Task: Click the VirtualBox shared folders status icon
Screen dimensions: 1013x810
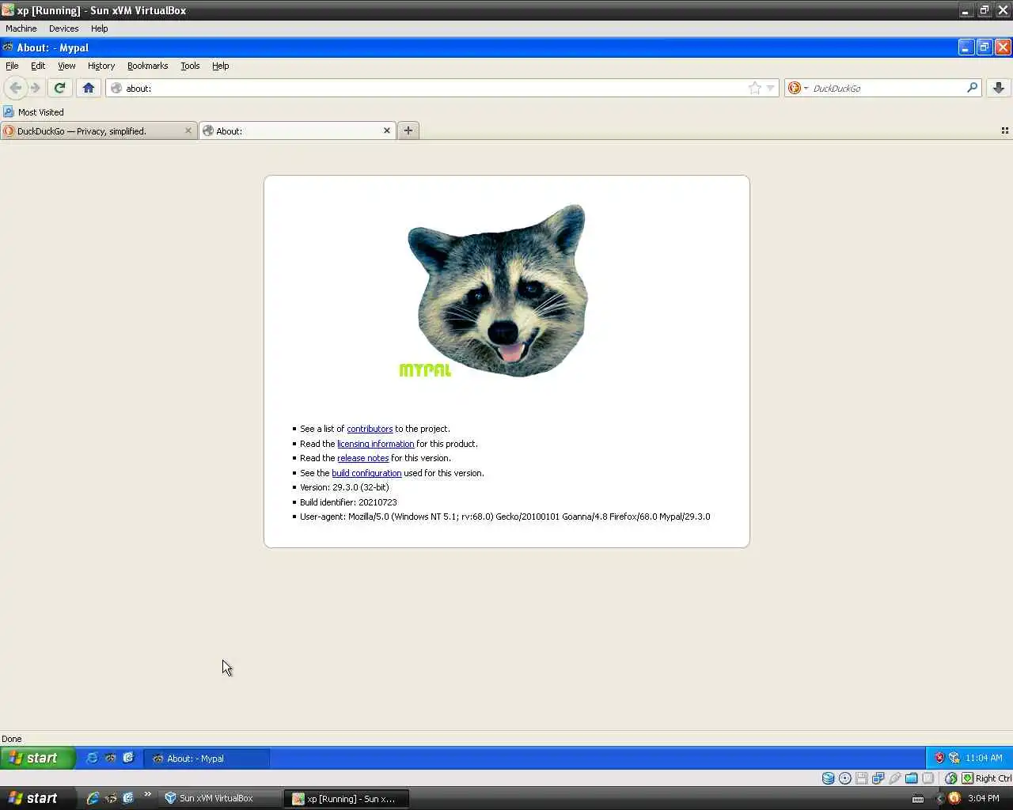Action: coord(911,778)
